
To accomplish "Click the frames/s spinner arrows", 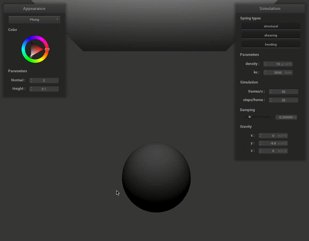I will point(271,92).
